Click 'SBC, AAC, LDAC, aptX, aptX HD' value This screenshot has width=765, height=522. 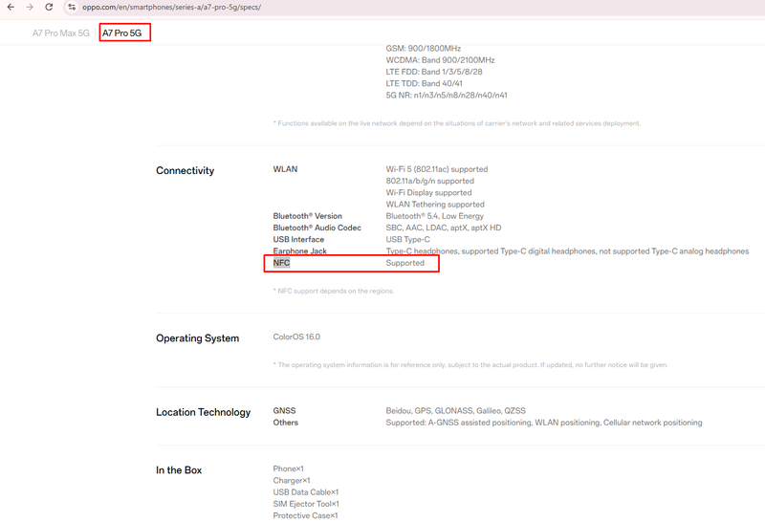tap(444, 228)
